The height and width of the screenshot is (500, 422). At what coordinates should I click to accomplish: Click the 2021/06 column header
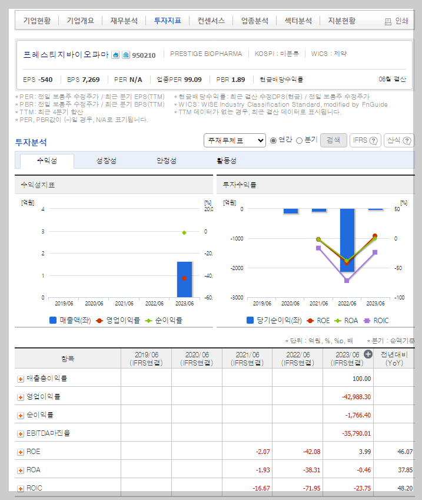tap(247, 358)
